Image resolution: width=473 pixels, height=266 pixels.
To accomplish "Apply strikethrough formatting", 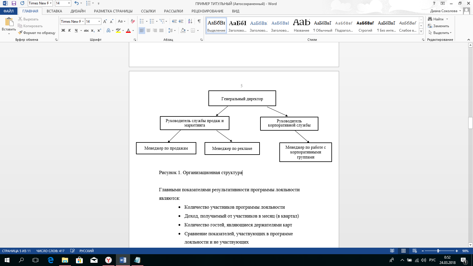I will point(86,30).
